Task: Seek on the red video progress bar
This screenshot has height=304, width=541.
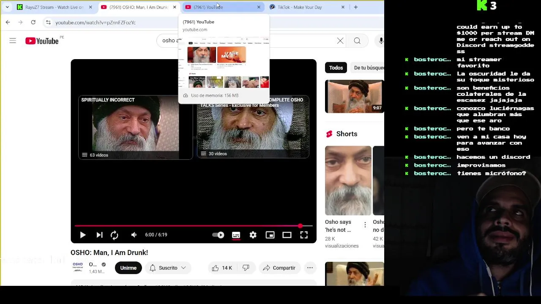Action: 194,226
